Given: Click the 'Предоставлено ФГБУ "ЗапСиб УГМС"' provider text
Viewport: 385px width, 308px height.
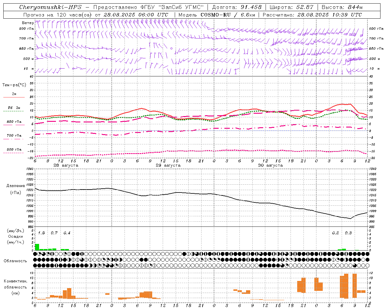Looking at the screenshot, I should (x=149, y=7).
